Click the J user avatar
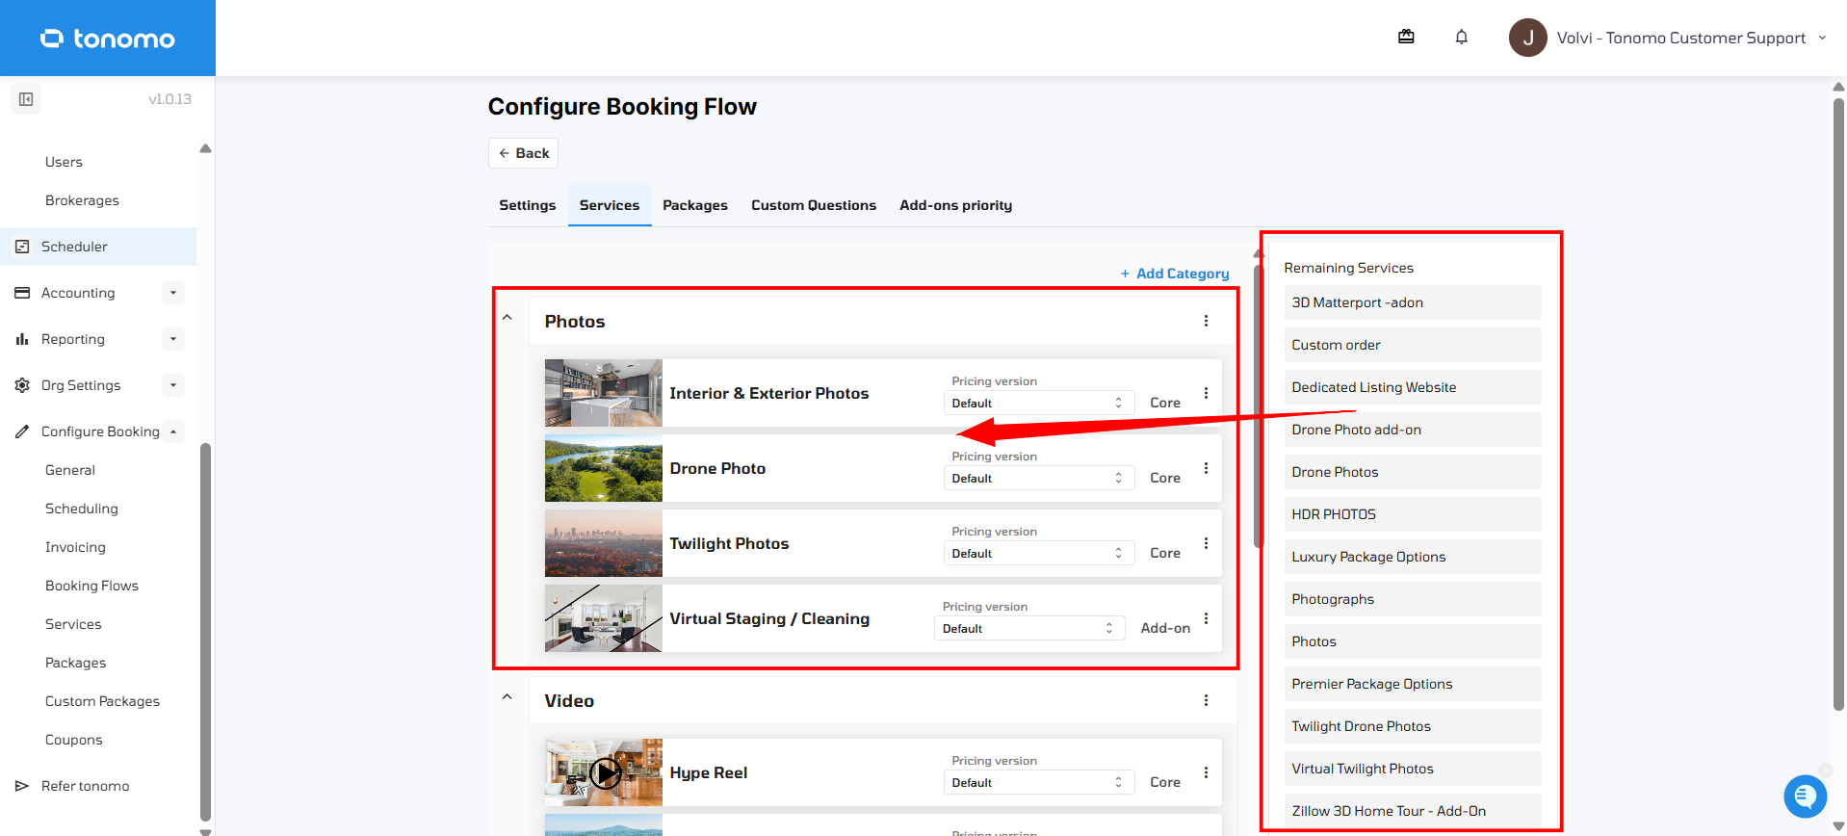Viewport: 1847px width, 836px height. pos(1527,38)
